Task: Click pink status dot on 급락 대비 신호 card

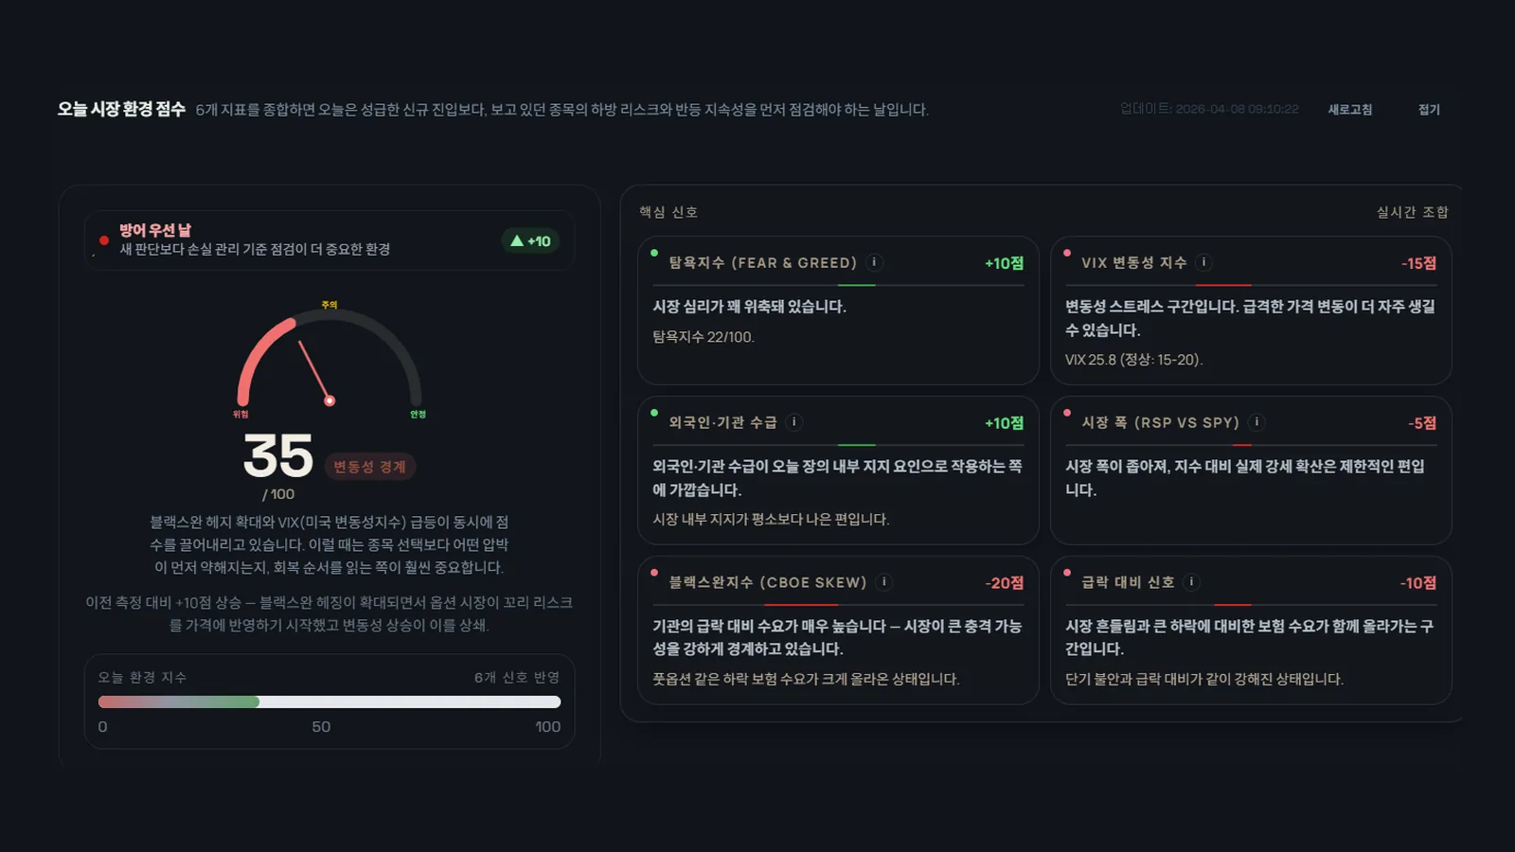Action: click(1065, 573)
